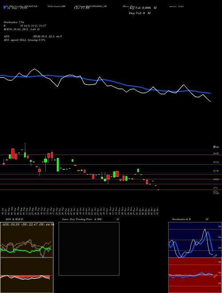Screen dimensions: 222x293
Task: Open the ADX indicator chart panel
Action: (27, 240)
